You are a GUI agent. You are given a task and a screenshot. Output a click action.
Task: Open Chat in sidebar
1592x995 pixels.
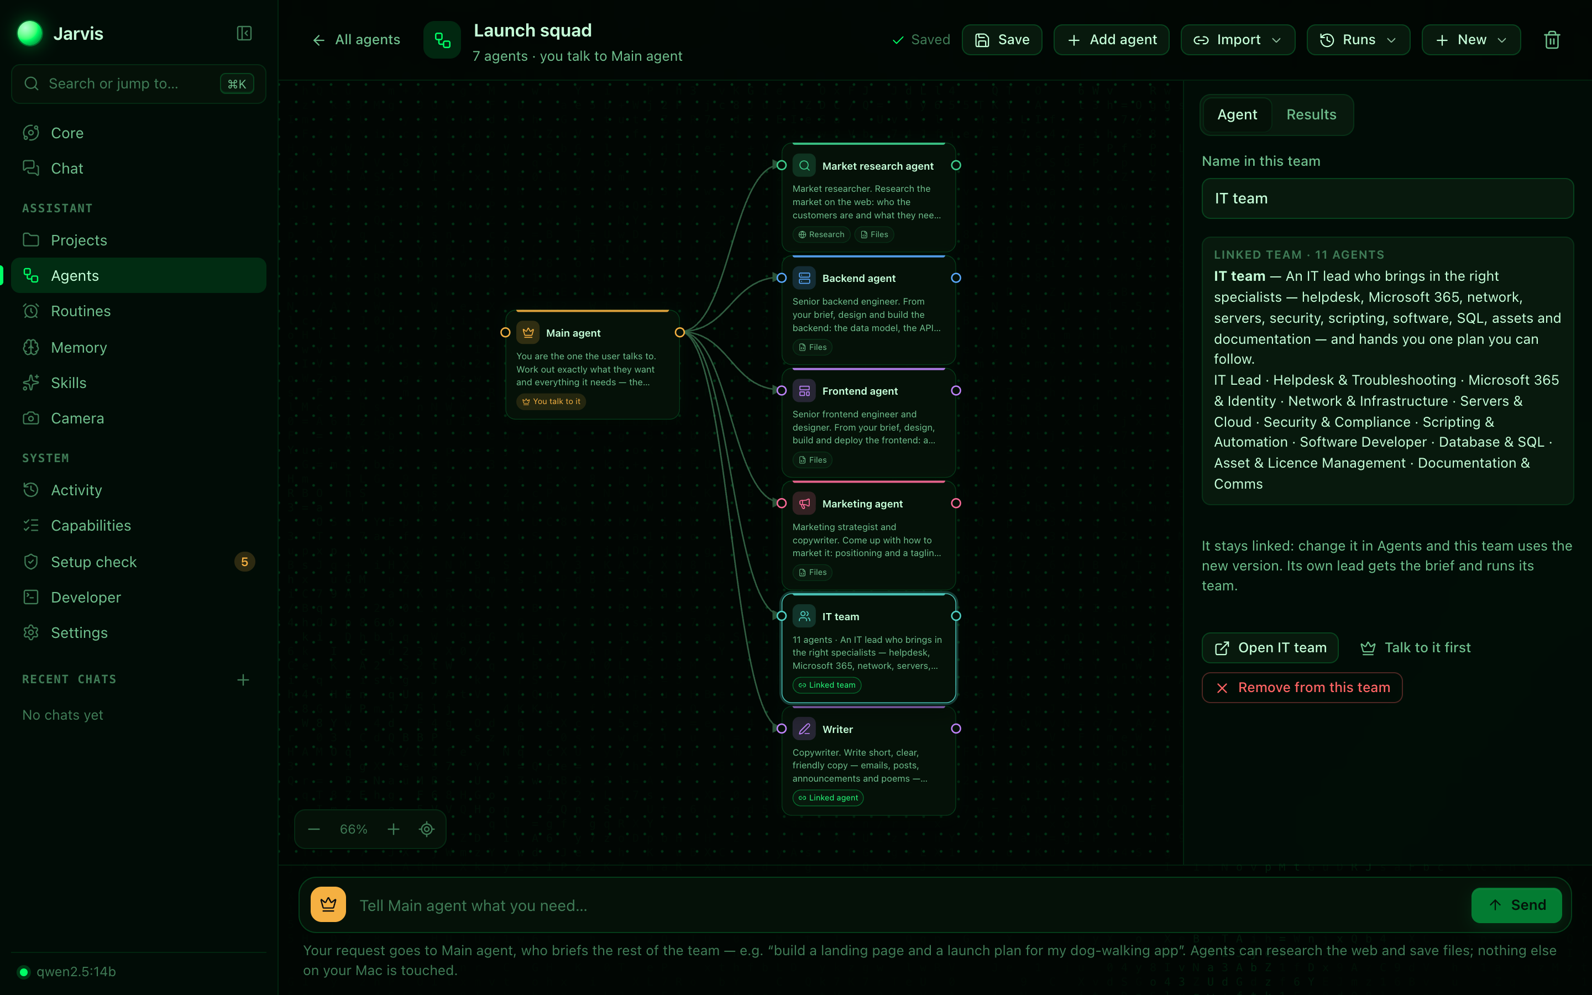[x=139, y=169]
